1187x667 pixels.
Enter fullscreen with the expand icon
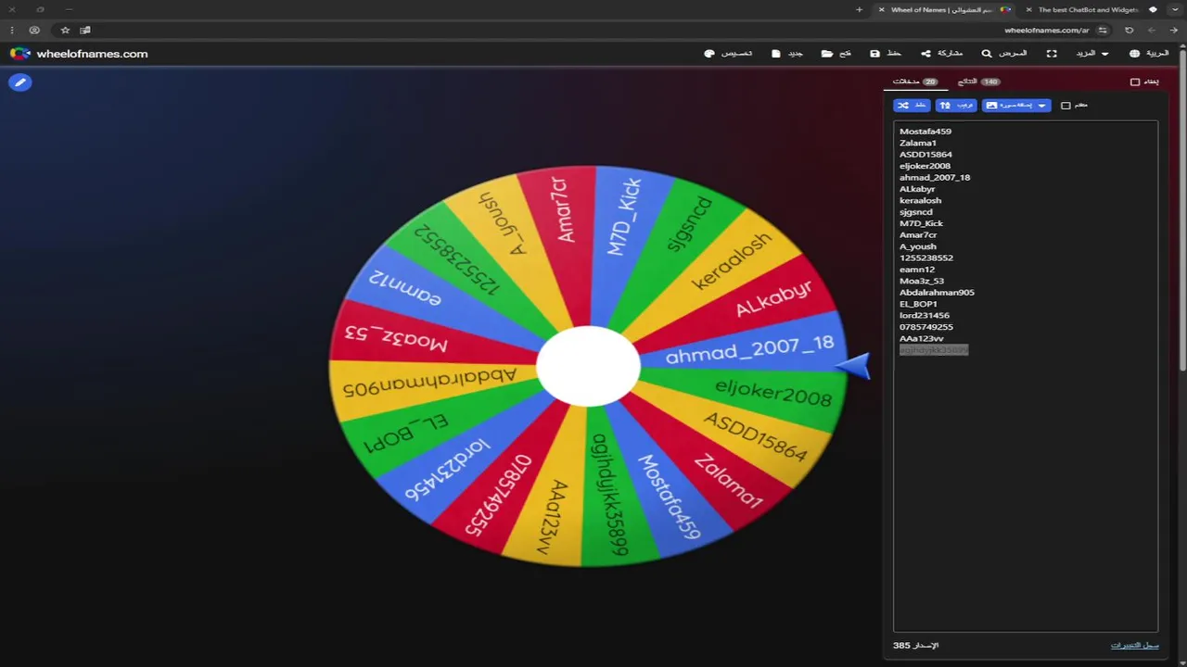1052,54
